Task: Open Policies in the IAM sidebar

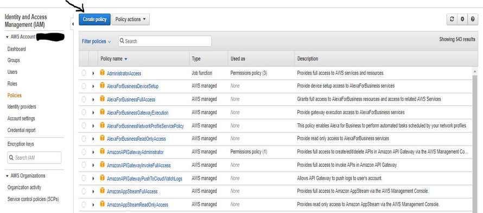Action: point(15,95)
